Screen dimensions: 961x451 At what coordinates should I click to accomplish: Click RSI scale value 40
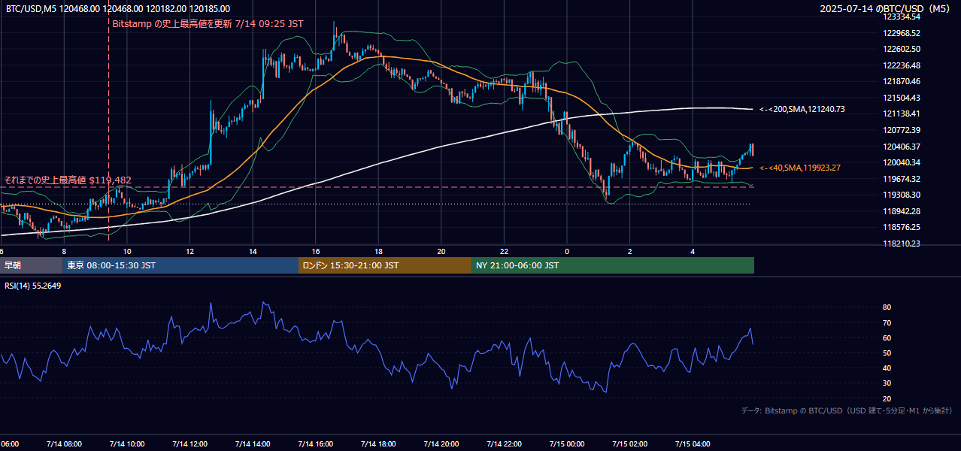point(887,368)
